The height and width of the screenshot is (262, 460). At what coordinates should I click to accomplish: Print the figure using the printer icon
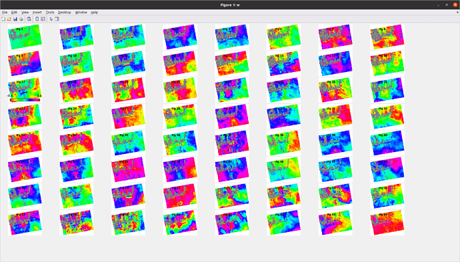(21, 19)
